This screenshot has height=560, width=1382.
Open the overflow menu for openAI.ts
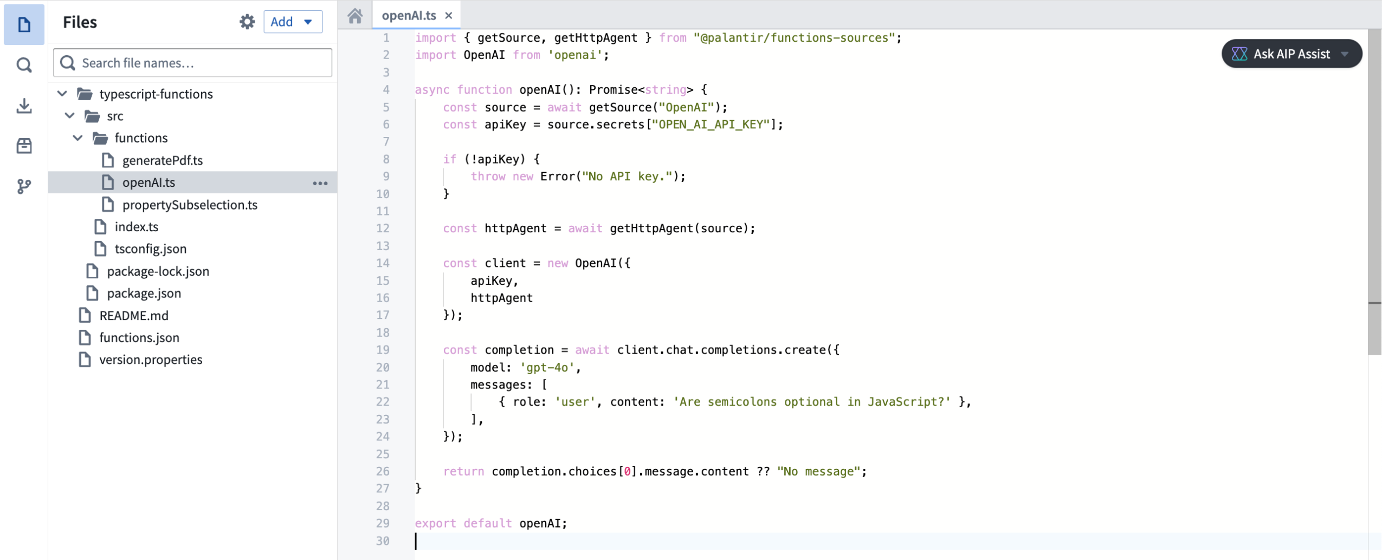tap(320, 183)
